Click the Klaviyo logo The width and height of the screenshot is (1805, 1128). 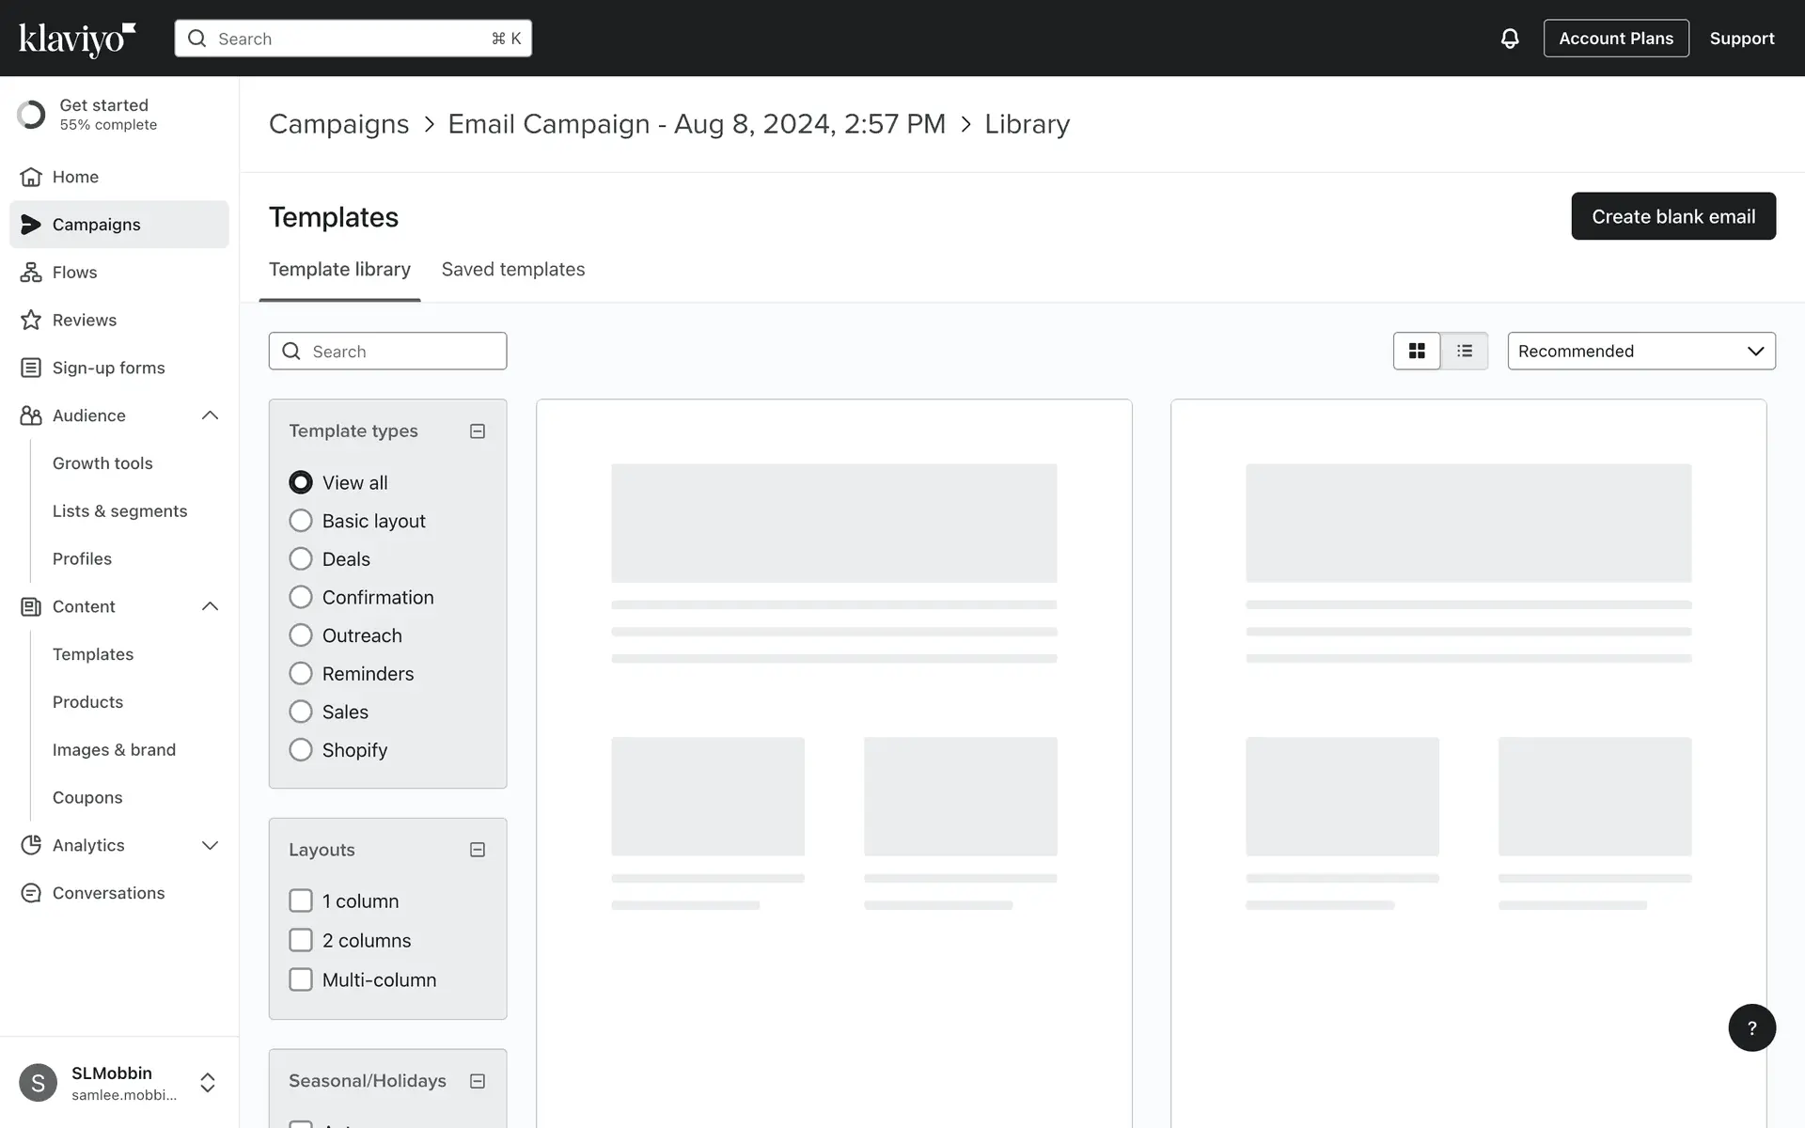point(77,39)
